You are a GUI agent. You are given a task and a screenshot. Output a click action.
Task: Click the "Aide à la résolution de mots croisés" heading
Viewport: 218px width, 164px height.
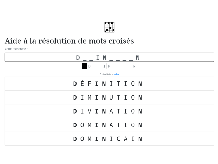69,41
